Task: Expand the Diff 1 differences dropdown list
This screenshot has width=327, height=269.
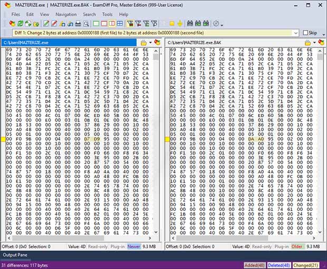Action: [x=296, y=33]
